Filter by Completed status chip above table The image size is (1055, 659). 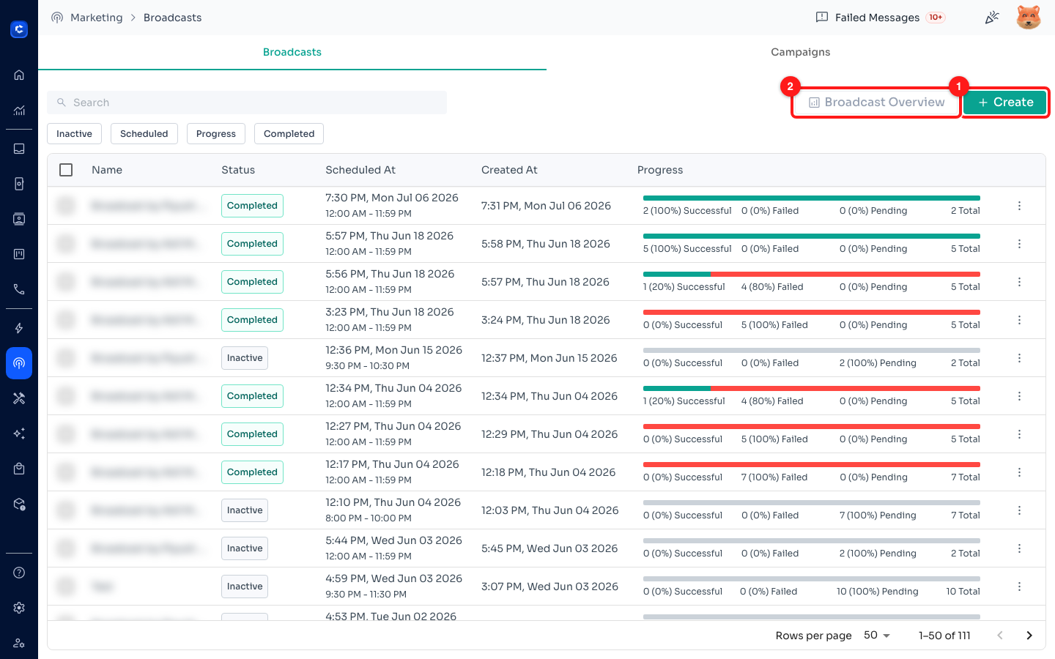coord(289,134)
